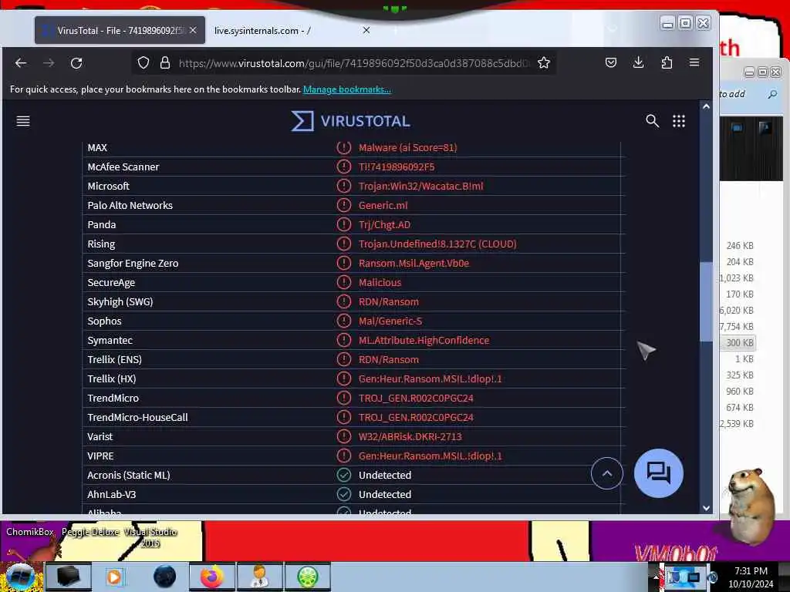Open ChomikBox desktop shortcut
The width and height of the screenshot is (790, 592).
pyautogui.click(x=30, y=532)
